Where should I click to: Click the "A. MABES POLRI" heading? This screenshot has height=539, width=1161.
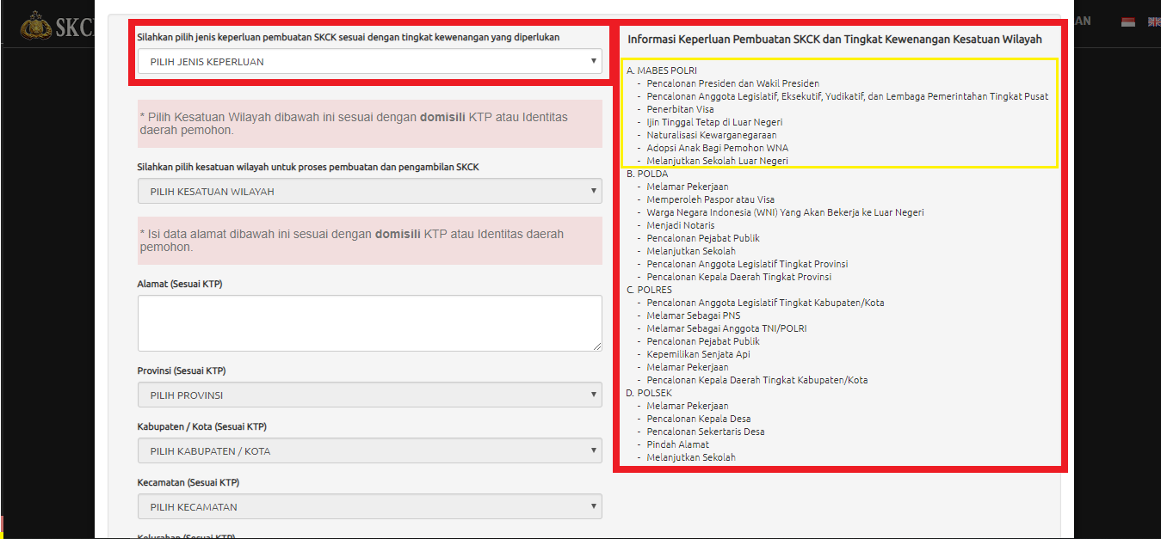pos(662,70)
